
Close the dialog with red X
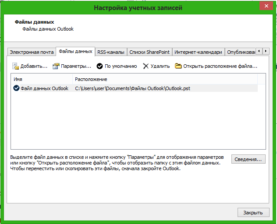coord(266,6)
